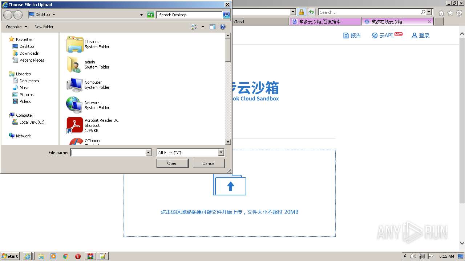The width and height of the screenshot is (465, 261).
Task: Click the volume tray icon
Action: coord(413,256)
